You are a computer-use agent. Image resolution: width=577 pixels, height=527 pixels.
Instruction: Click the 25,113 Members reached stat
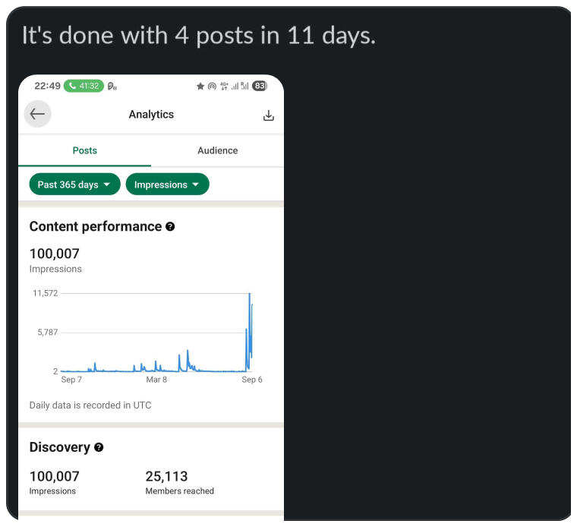click(179, 482)
